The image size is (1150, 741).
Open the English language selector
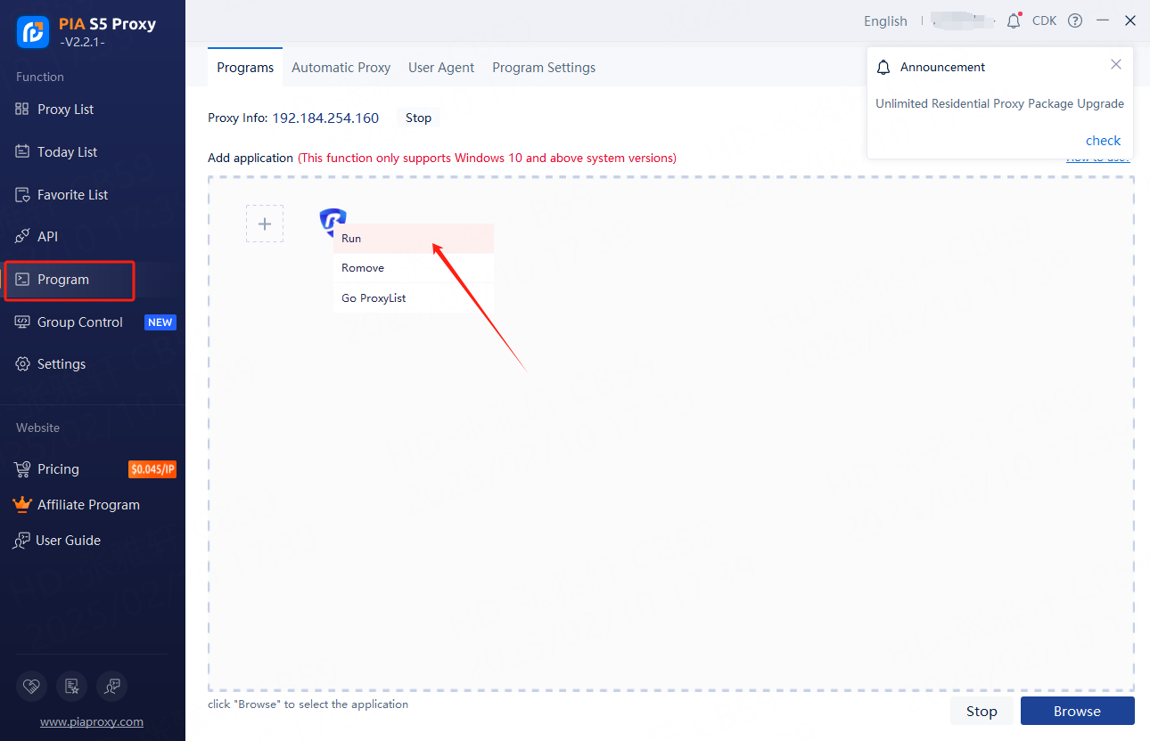(x=885, y=21)
